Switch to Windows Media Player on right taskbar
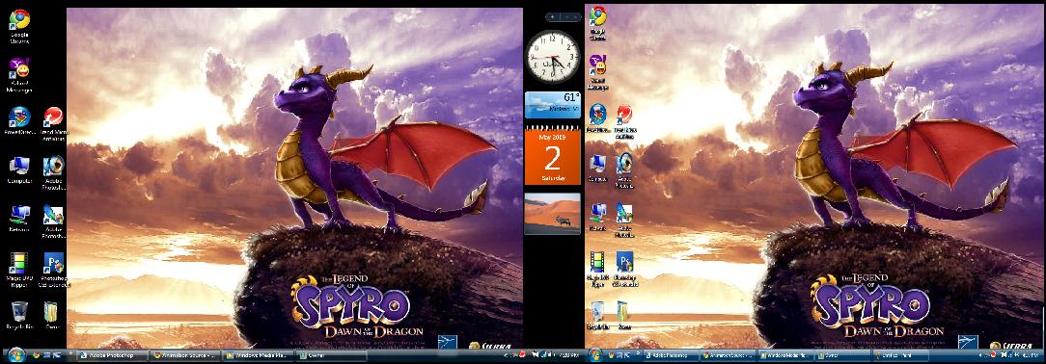This screenshot has height=364, width=1046. [785, 355]
